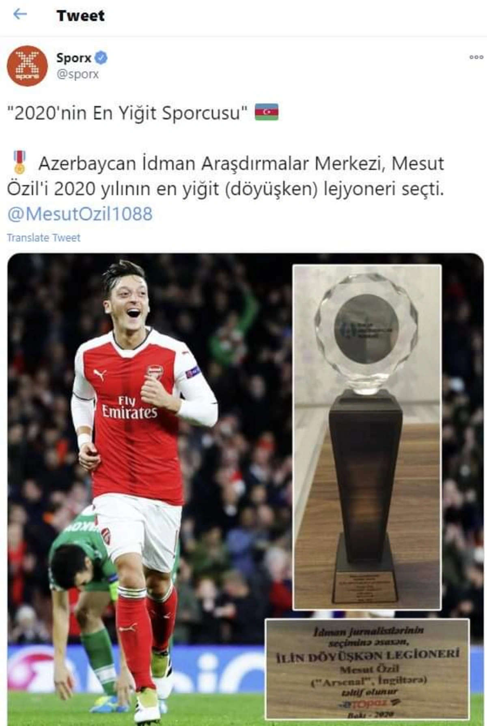
Task: Click the medal emoji before Azerbaycan
Action: (19, 162)
